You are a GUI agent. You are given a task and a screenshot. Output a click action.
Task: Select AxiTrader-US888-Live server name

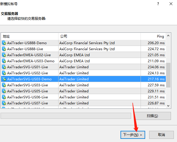click(x=25, y=49)
